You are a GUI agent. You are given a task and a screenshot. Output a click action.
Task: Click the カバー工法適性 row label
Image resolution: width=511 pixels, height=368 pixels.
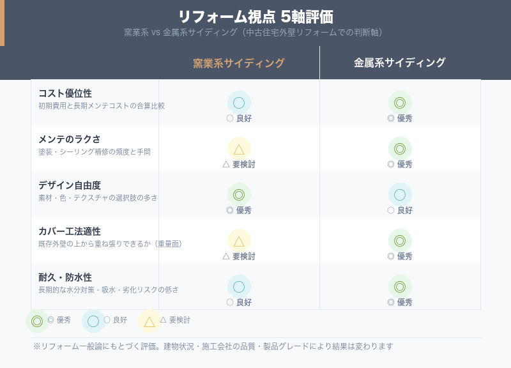click(70, 231)
